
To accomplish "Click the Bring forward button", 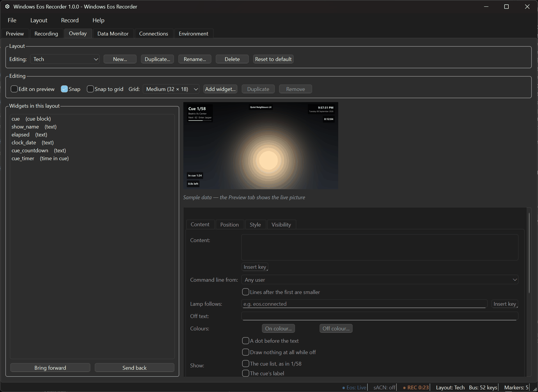I will point(50,368).
